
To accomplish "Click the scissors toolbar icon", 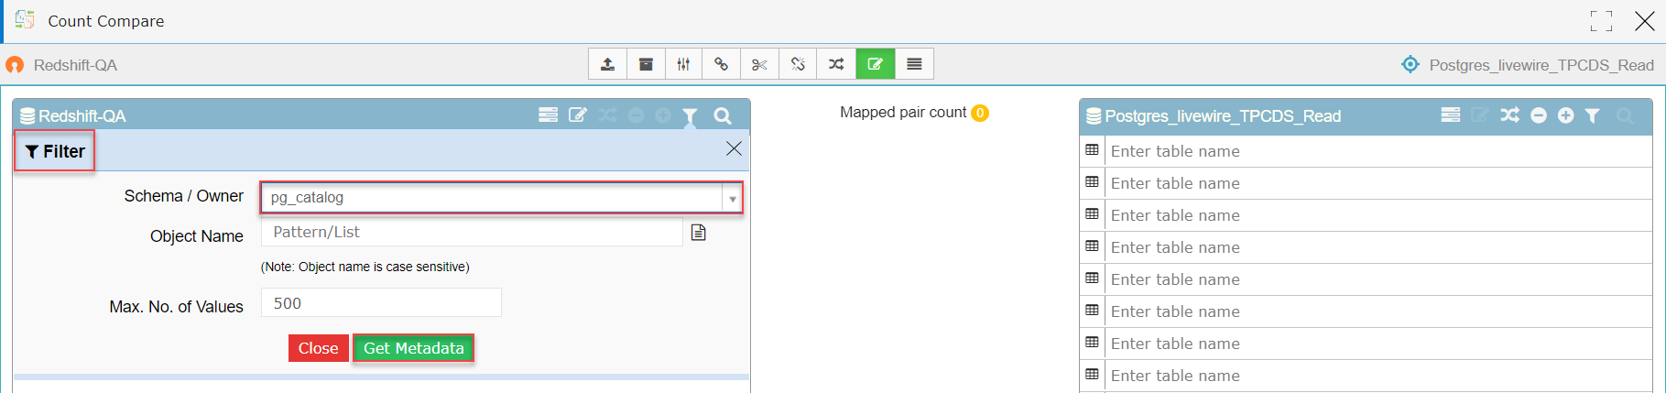I will pos(759,64).
